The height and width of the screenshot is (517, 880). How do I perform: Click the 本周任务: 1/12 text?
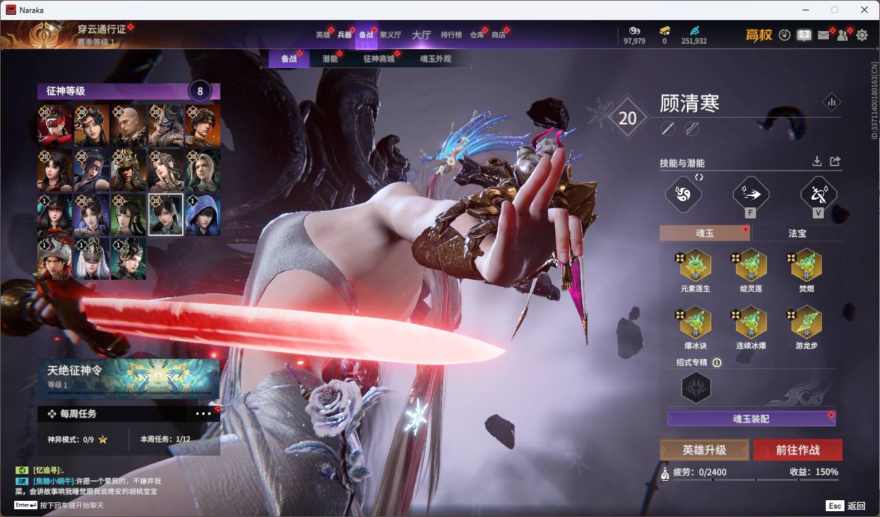tap(165, 439)
